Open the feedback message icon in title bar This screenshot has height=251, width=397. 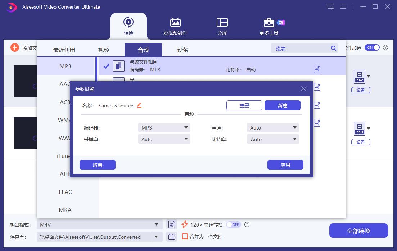pyautogui.click(x=331, y=6)
